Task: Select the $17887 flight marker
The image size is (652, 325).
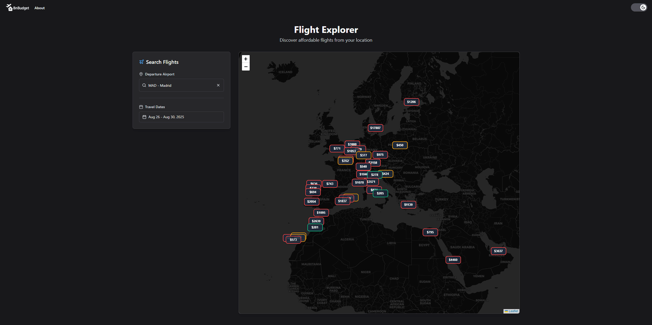Action: (x=375, y=128)
